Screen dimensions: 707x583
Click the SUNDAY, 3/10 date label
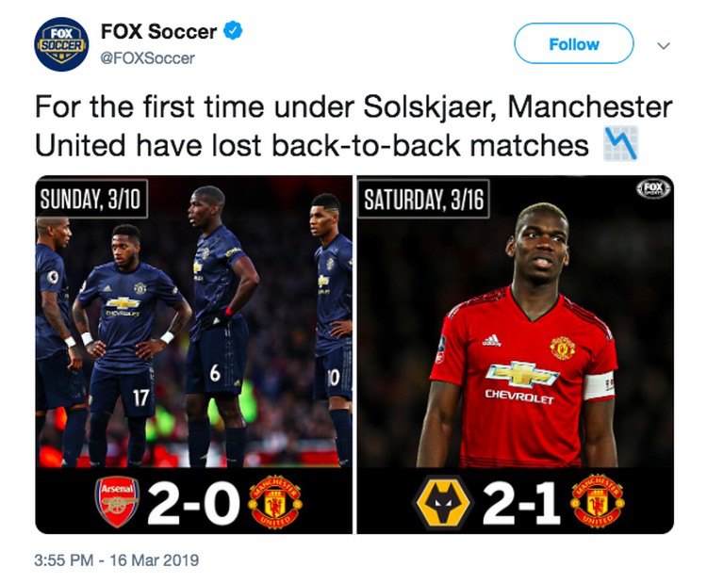click(91, 199)
